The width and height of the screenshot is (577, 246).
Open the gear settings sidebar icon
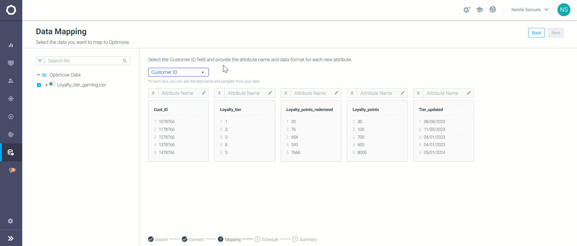(x=11, y=221)
